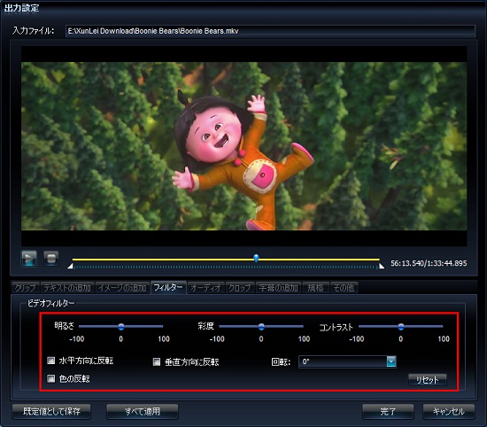The width and height of the screenshot is (487, 427).
Task: Enable 水平方向に反転 checkbox
Action: click(x=51, y=361)
